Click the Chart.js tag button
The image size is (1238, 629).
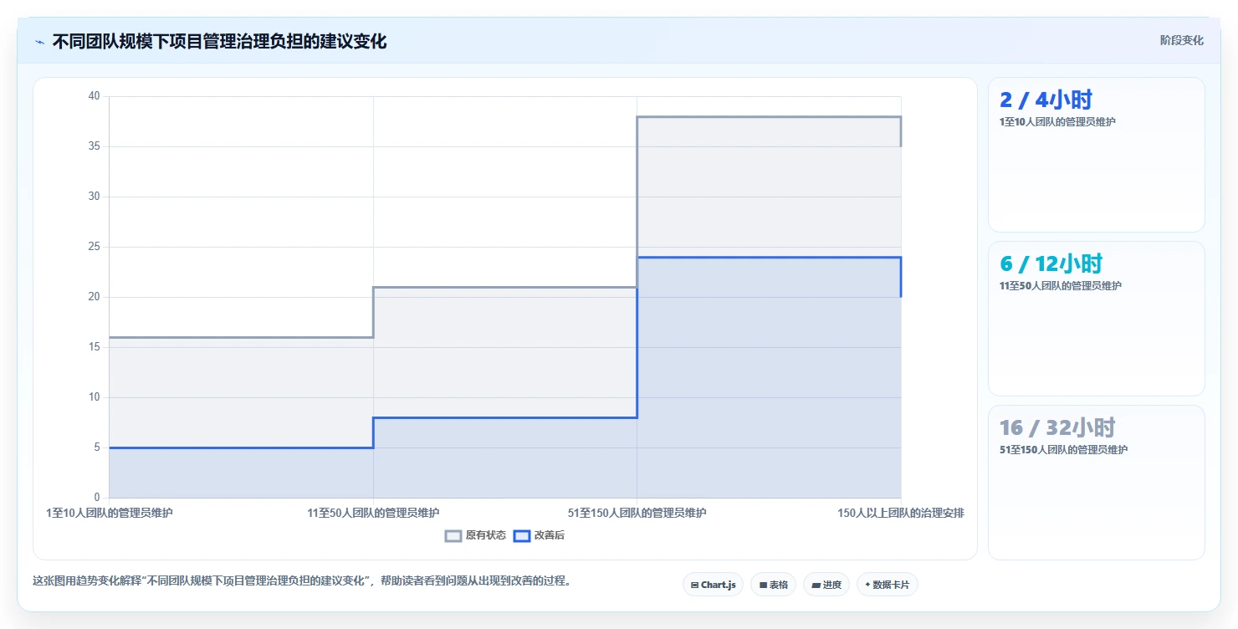tap(713, 585)
